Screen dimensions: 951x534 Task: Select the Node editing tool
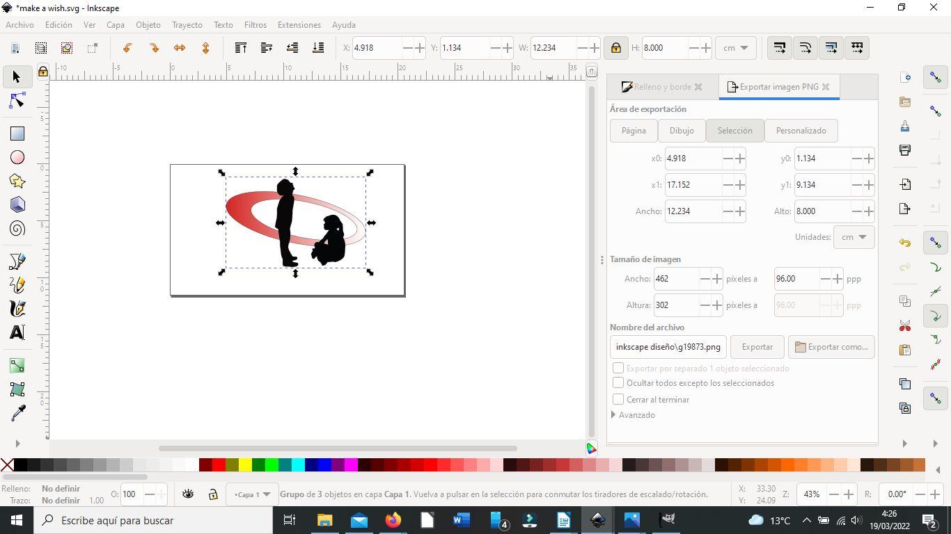point(17,101)
